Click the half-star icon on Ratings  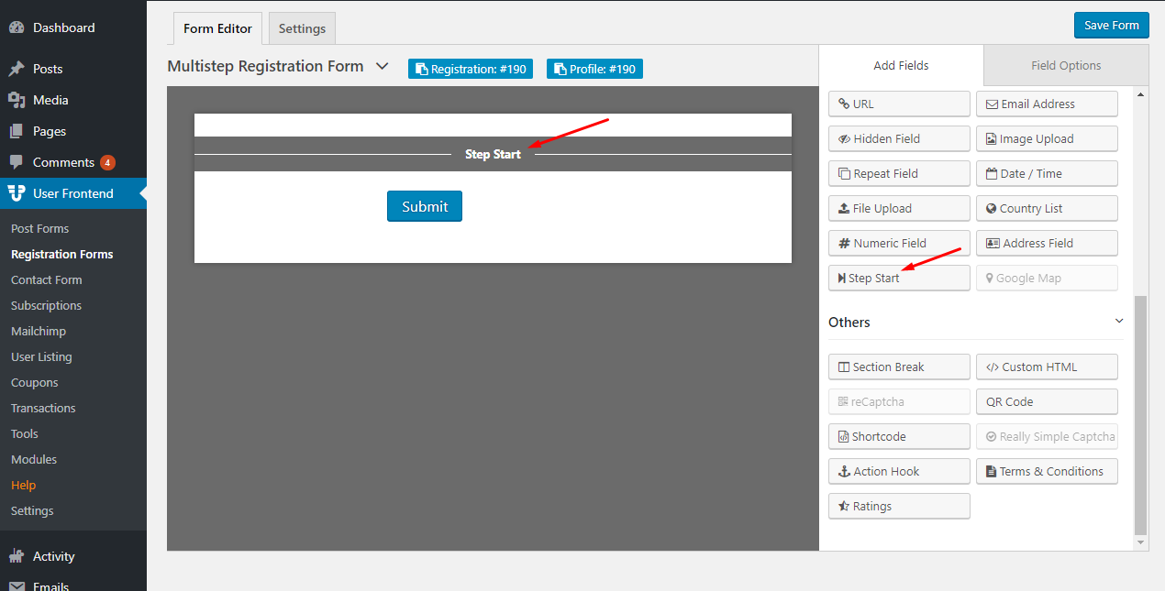pos(844,507)
